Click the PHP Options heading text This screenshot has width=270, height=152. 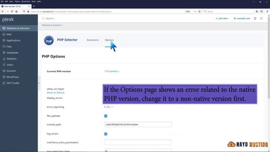(54, 57)
